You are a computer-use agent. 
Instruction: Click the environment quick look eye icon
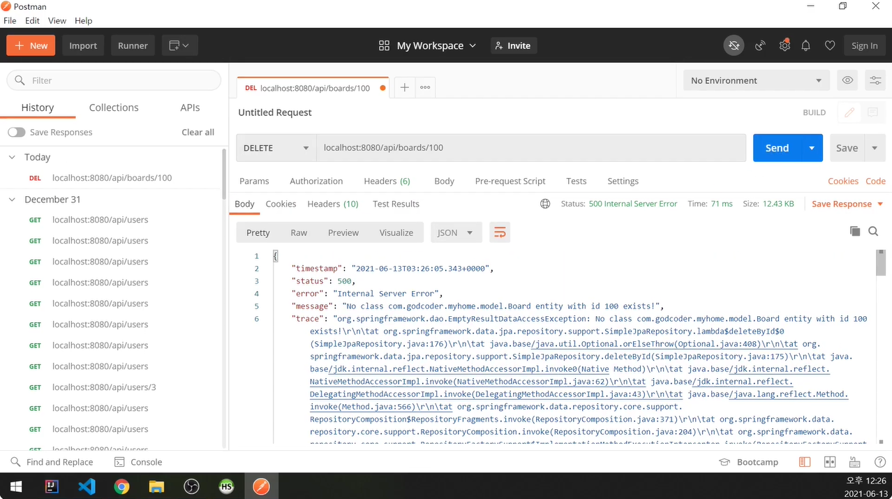coord(847,80)
